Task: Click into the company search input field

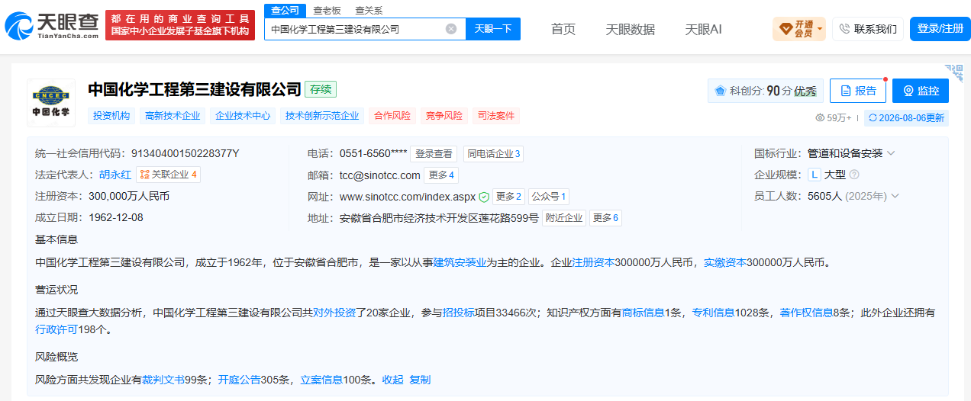Action: (355, 29)
